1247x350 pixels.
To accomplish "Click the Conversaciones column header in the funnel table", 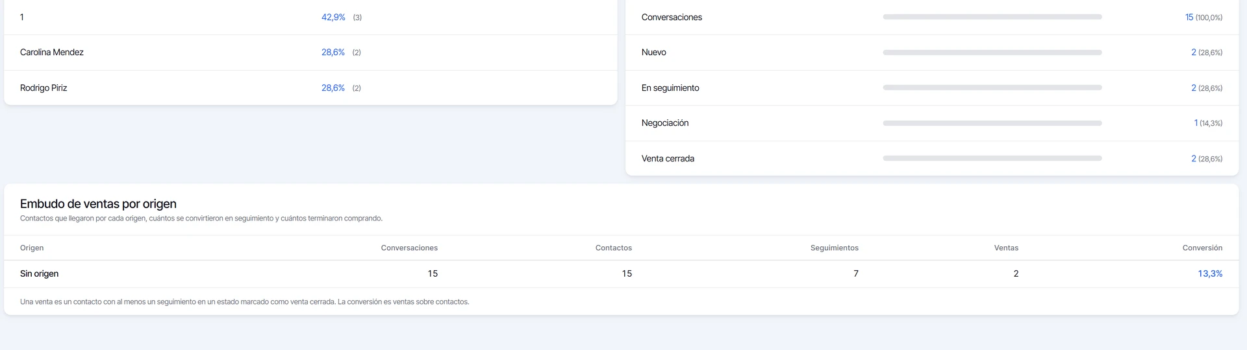I will click(x=409, y=248).
